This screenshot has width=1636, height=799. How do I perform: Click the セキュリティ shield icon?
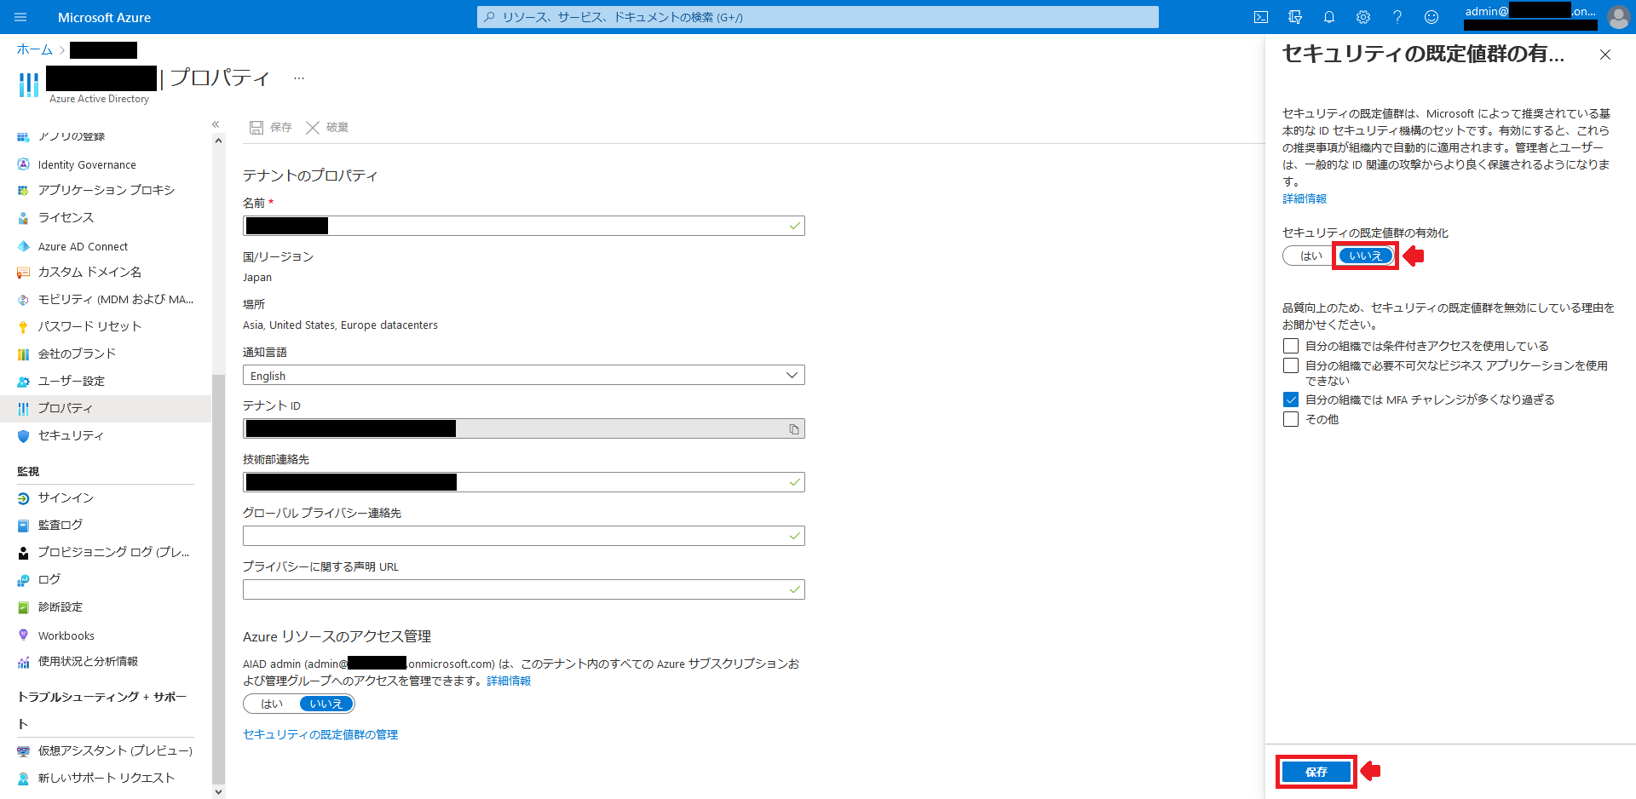(x=23, y=436)
